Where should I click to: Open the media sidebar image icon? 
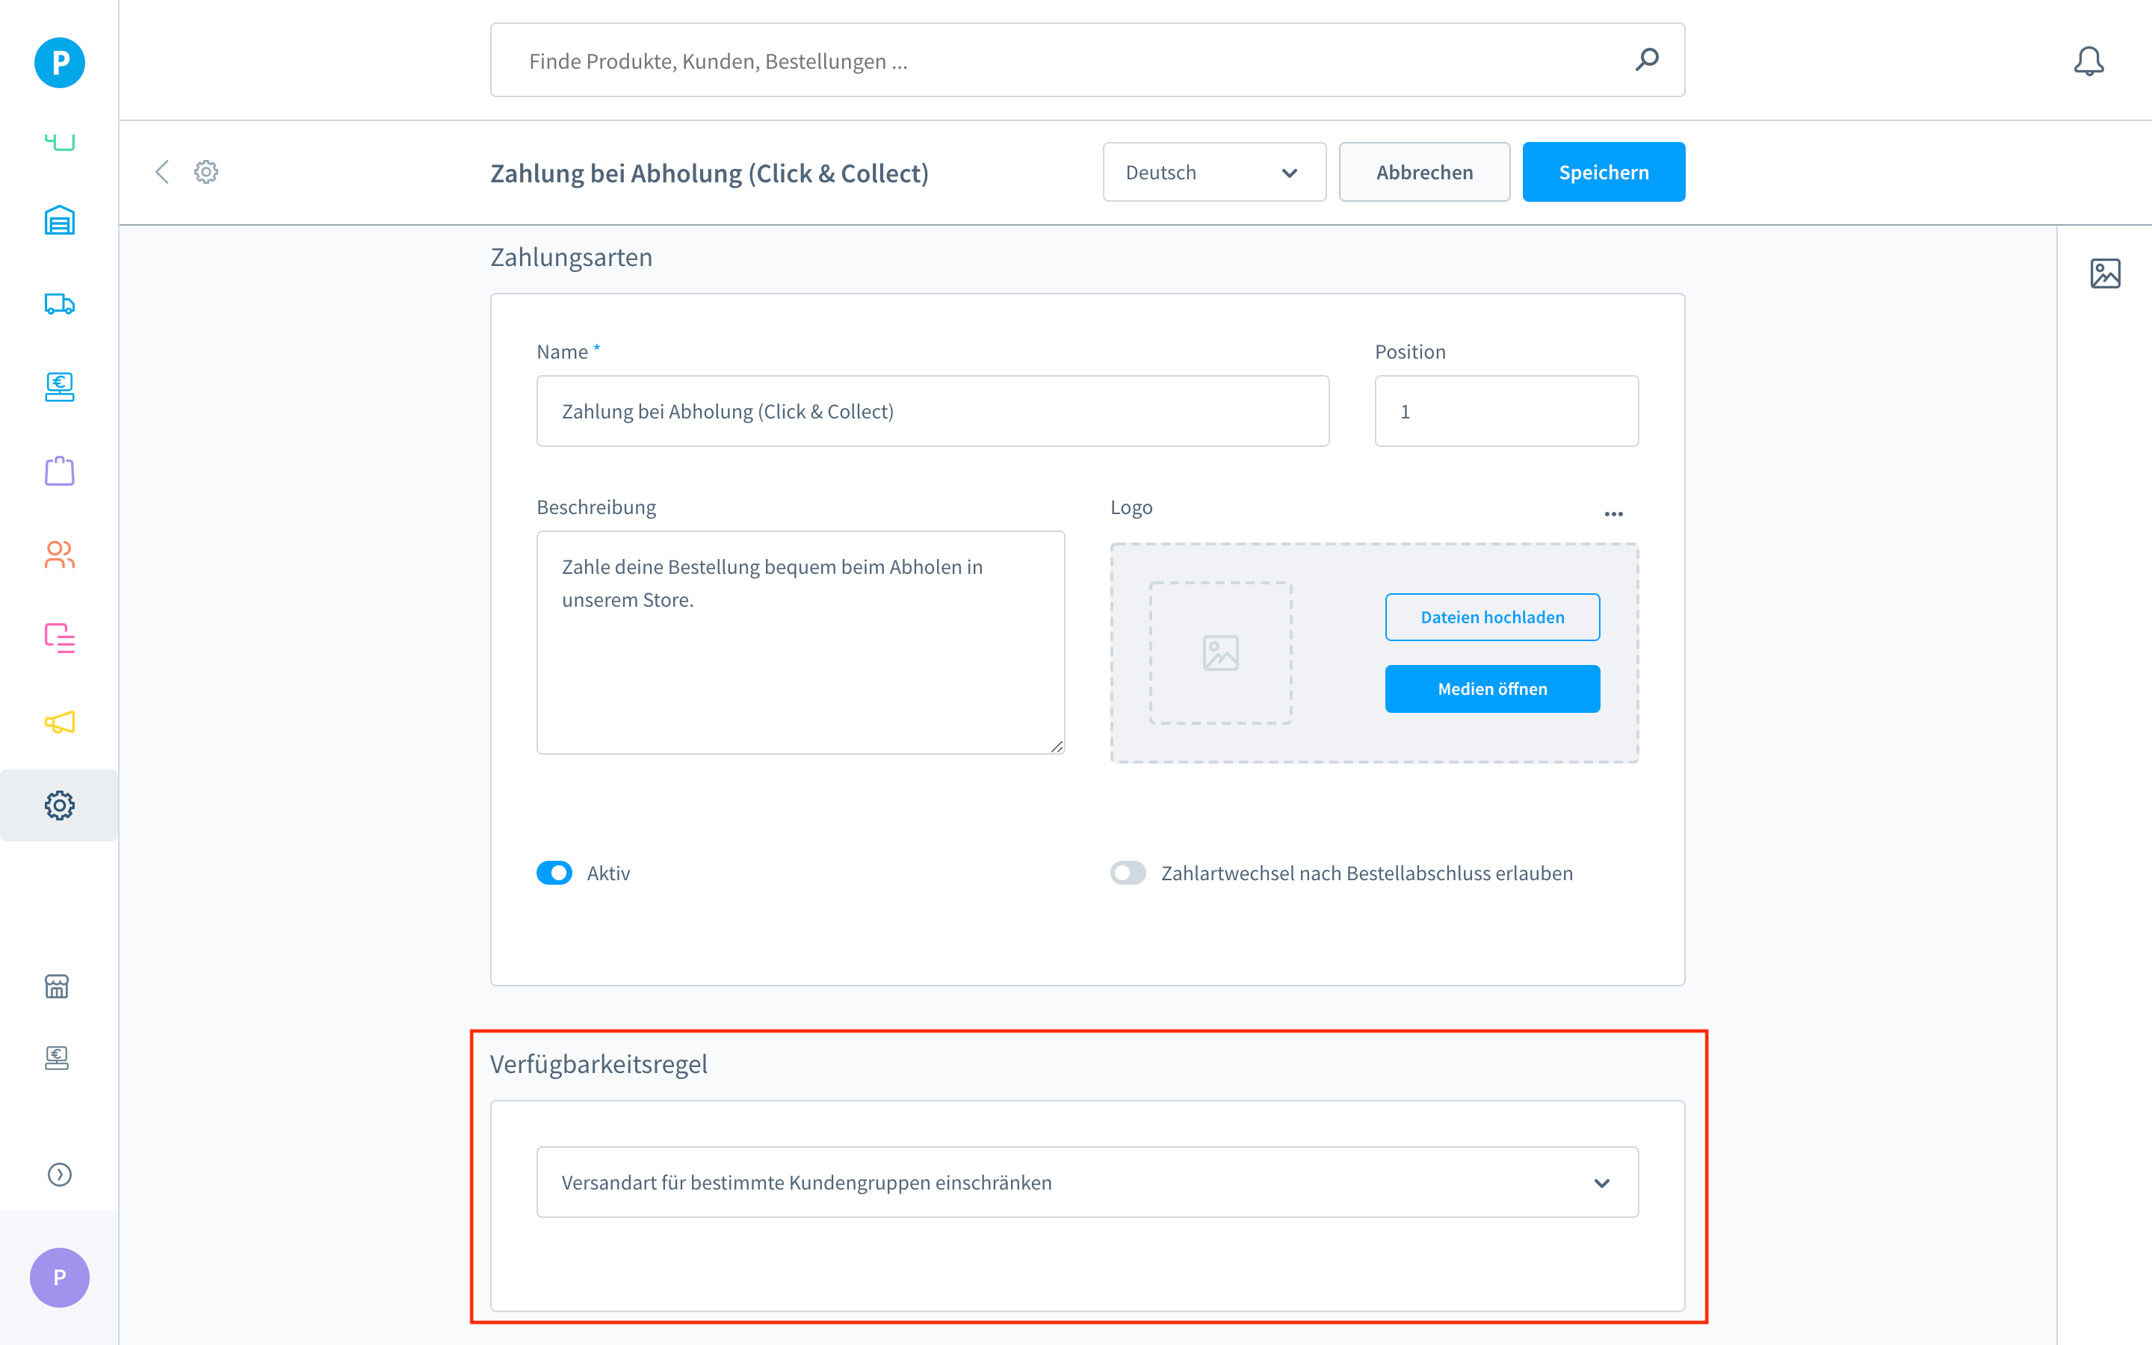pyautogui.click(x=2105, y=273)
